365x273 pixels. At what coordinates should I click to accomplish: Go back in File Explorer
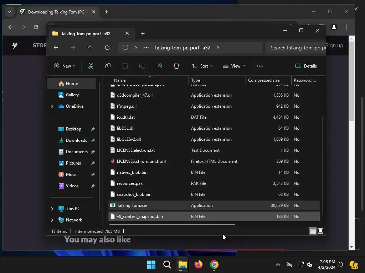(56, 48)
